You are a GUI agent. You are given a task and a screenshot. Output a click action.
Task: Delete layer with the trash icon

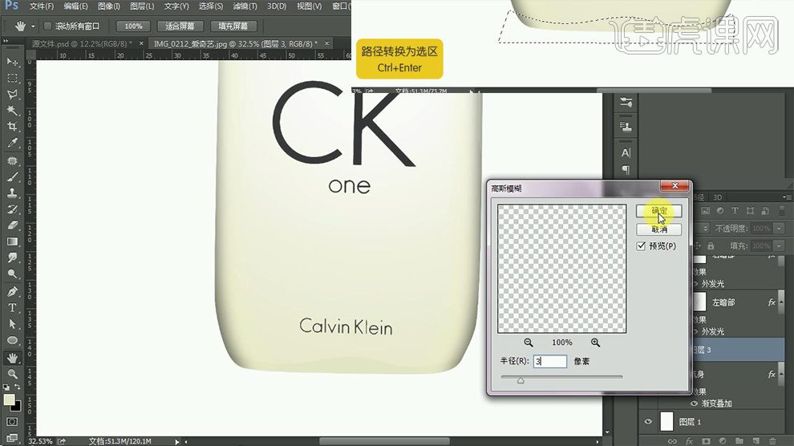[772, 441]
